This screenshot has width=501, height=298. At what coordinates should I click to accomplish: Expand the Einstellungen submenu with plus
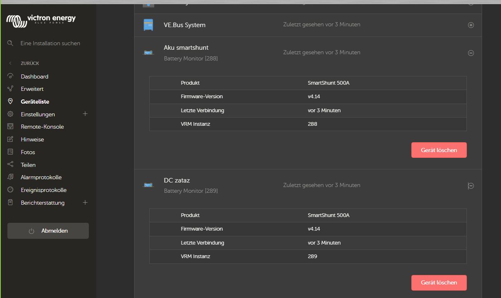pyautogui.click(x=85, y=114)
